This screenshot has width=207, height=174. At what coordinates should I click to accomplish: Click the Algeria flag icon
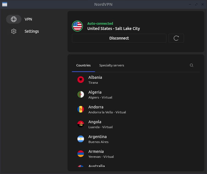81,94
